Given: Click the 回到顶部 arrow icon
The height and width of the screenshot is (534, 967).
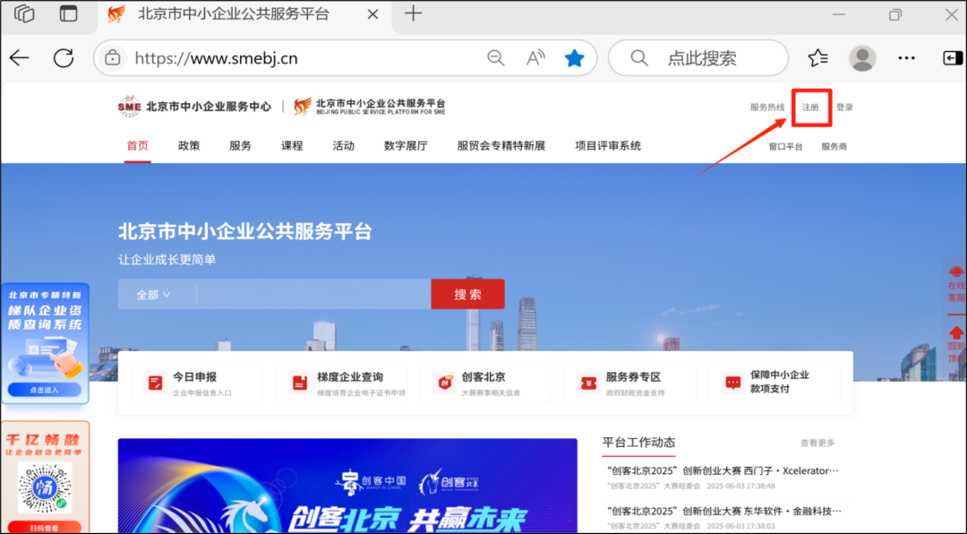Looking at the screenshot, I should pos(956,332).
